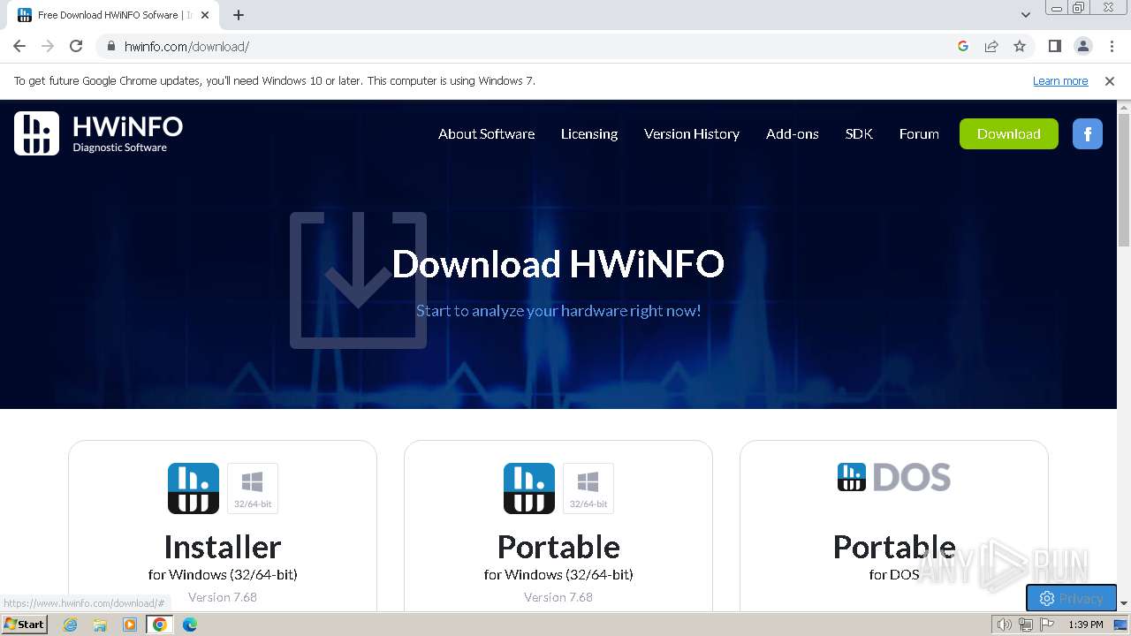Open the Version History page
Image resolution: width=1131 pixels, height=636 pixels.
[692, 134]
